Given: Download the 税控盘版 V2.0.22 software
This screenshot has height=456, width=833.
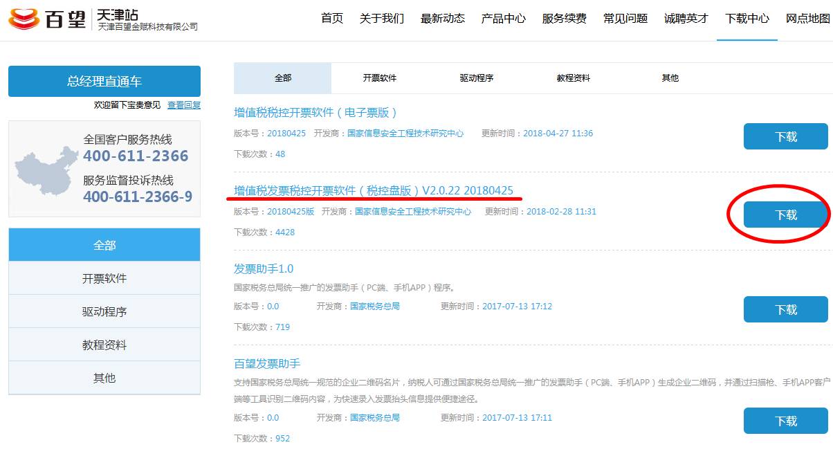Looking at the screenshot, I should [x=786, y=215].
